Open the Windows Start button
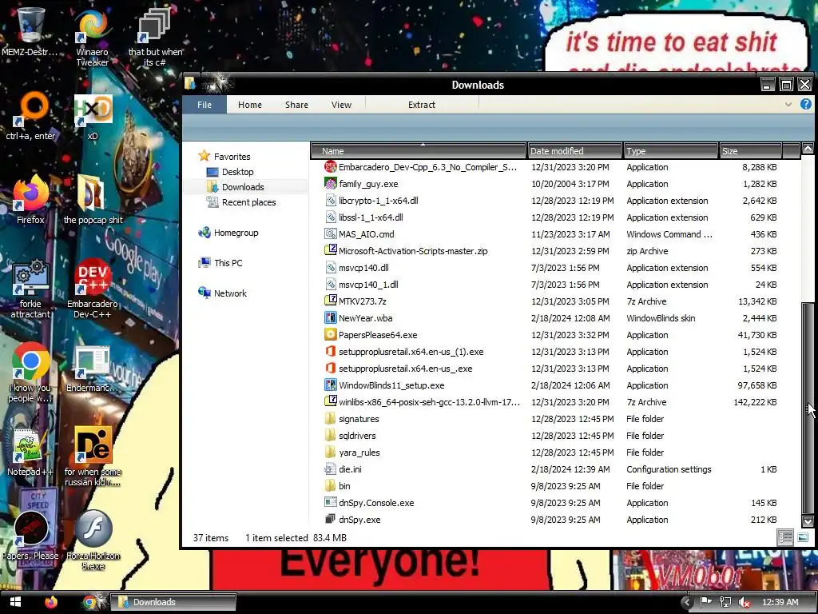 16,602
